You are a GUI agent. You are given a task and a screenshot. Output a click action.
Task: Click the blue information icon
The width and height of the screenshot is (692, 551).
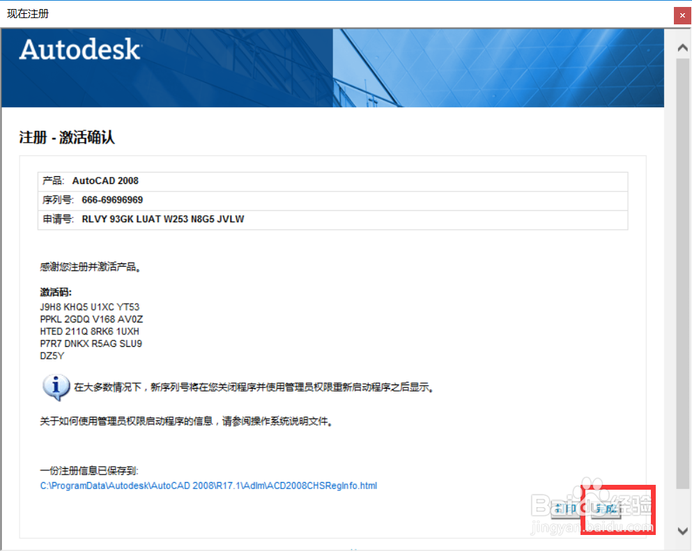pos(56,387)
